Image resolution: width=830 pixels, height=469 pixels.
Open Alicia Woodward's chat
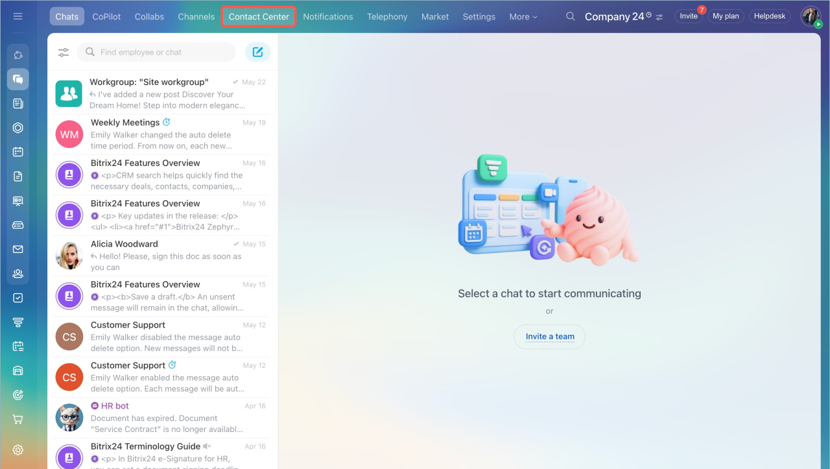pos(162,256)
